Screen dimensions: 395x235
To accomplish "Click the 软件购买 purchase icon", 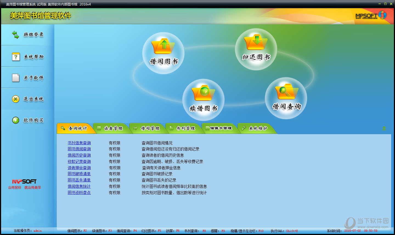I will click(16, 120).
